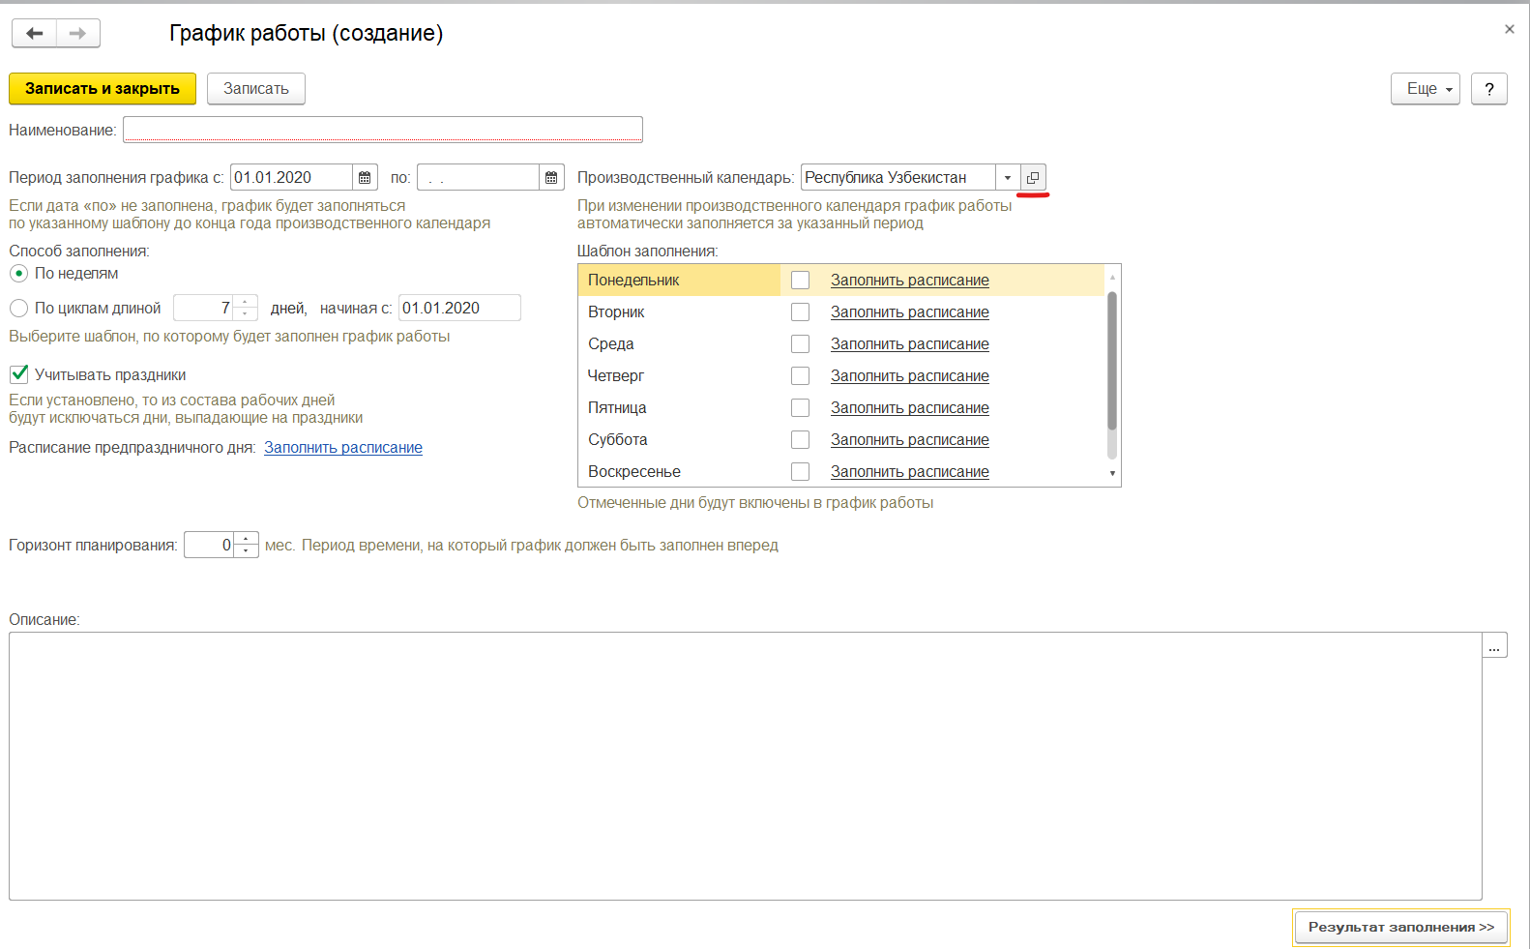Open the help question mark button
Image resolution: width=1530 pixels, height=949 pixels.
point(1489,89)
